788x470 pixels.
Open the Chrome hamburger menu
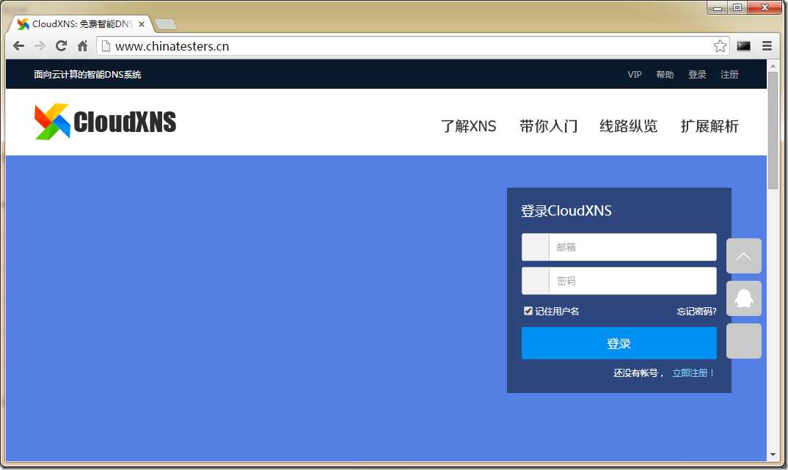[767, 46]
